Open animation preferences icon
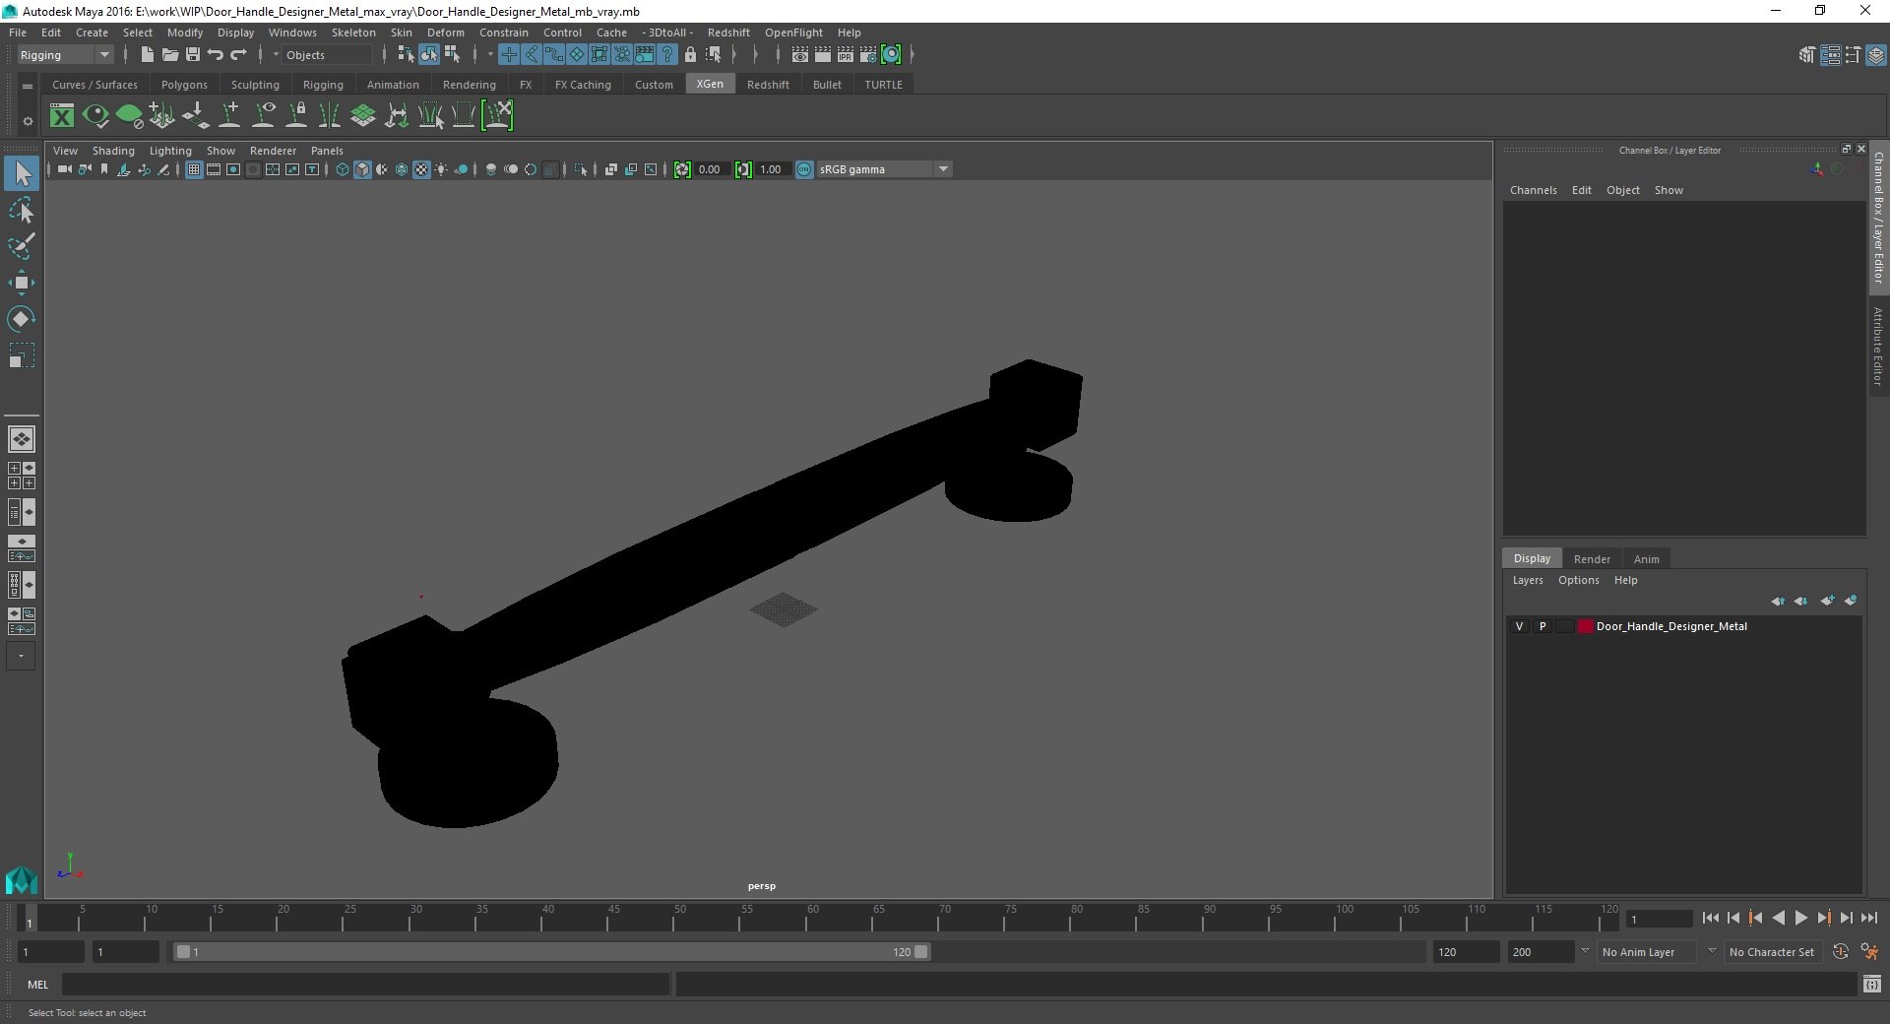 [x=1869, y=952]
